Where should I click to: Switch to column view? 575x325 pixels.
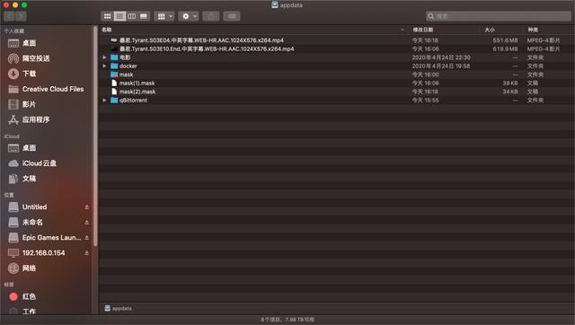point(132,16)
